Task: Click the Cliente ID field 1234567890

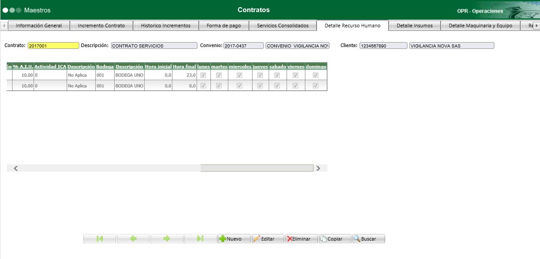Action: point(383,46)
